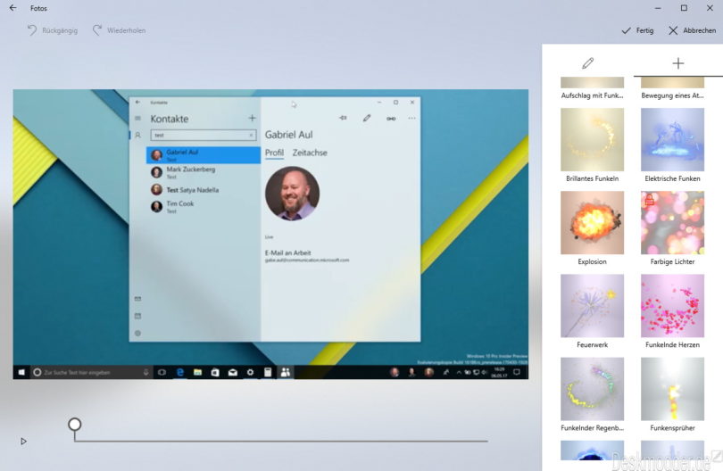Undo with the Rückgängig button
Viewport: 723px width, 471px height.
(52, 30)
